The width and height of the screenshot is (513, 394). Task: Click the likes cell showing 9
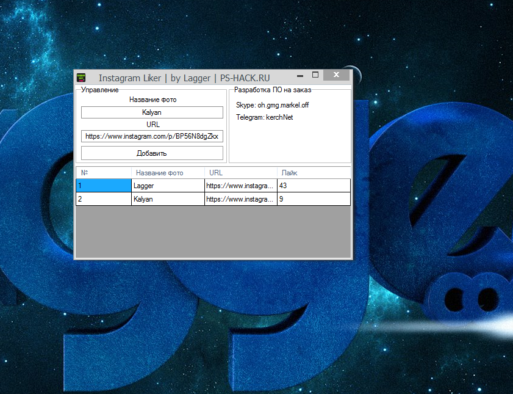314,199
